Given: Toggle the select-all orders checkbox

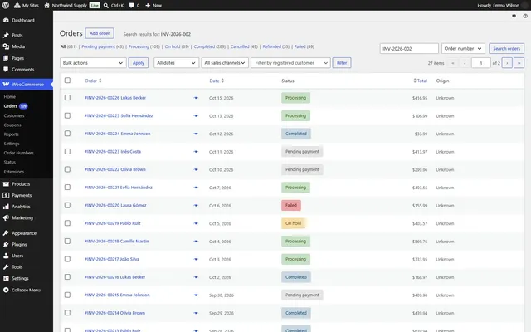Looking at the screenshot, I should pyautogui.click(x=67, y=81).
